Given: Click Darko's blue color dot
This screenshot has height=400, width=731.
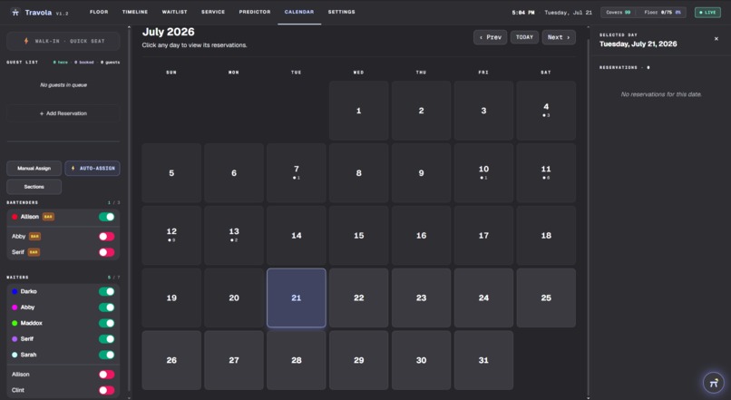Looking at the screenshot, I should (15, 291).
